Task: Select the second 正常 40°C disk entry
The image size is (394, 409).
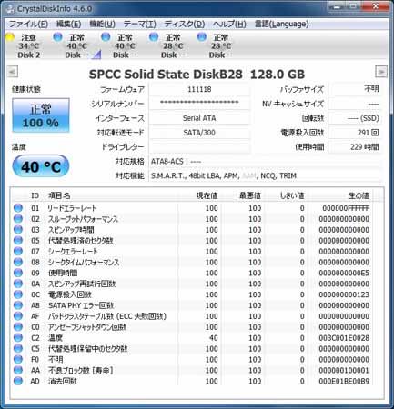Action: [x=125, y=46]
